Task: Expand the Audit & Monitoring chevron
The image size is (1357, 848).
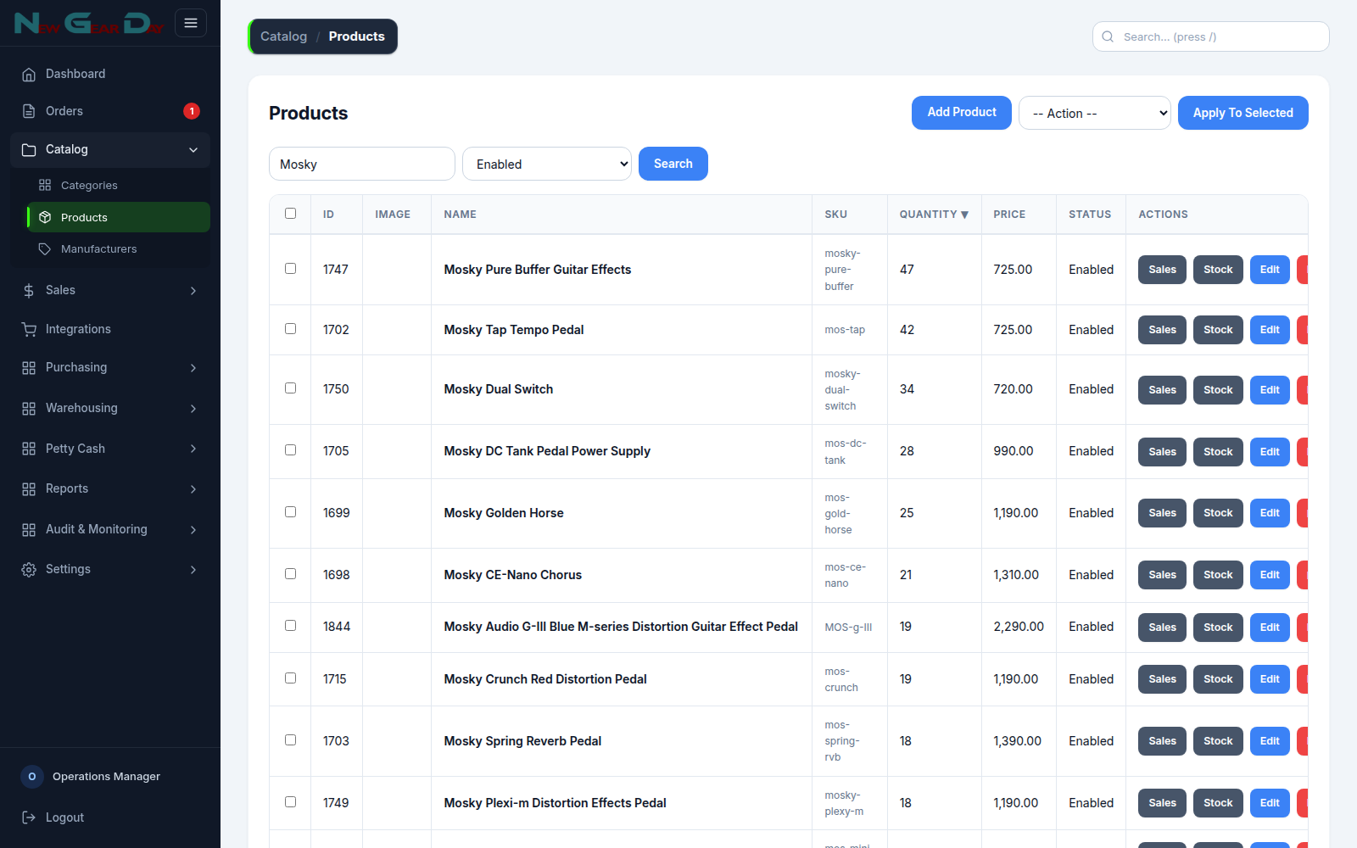Action: (193, 529)
